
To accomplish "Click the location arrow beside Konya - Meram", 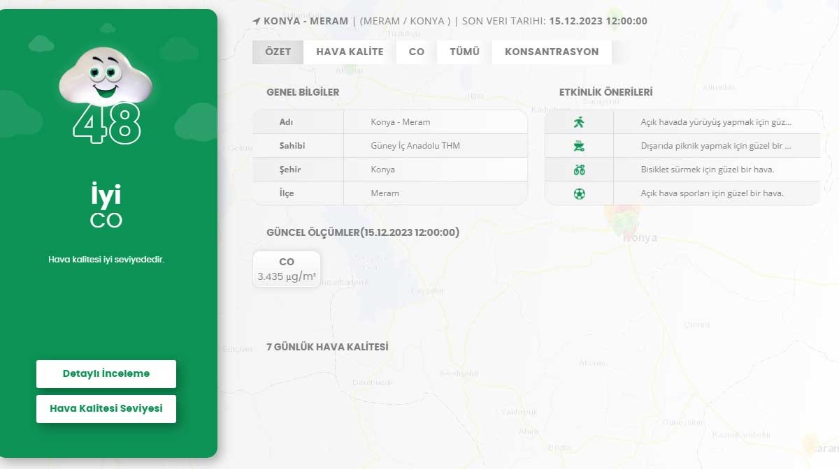I will point(257,22).
